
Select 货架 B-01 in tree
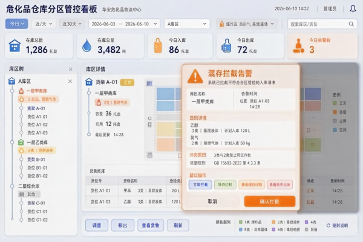[36, 160]
